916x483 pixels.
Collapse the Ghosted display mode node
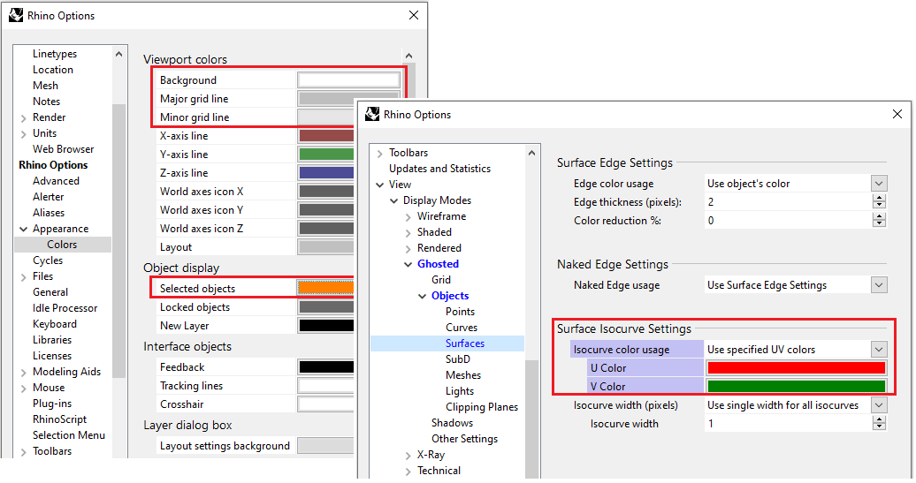coord(408,264)
